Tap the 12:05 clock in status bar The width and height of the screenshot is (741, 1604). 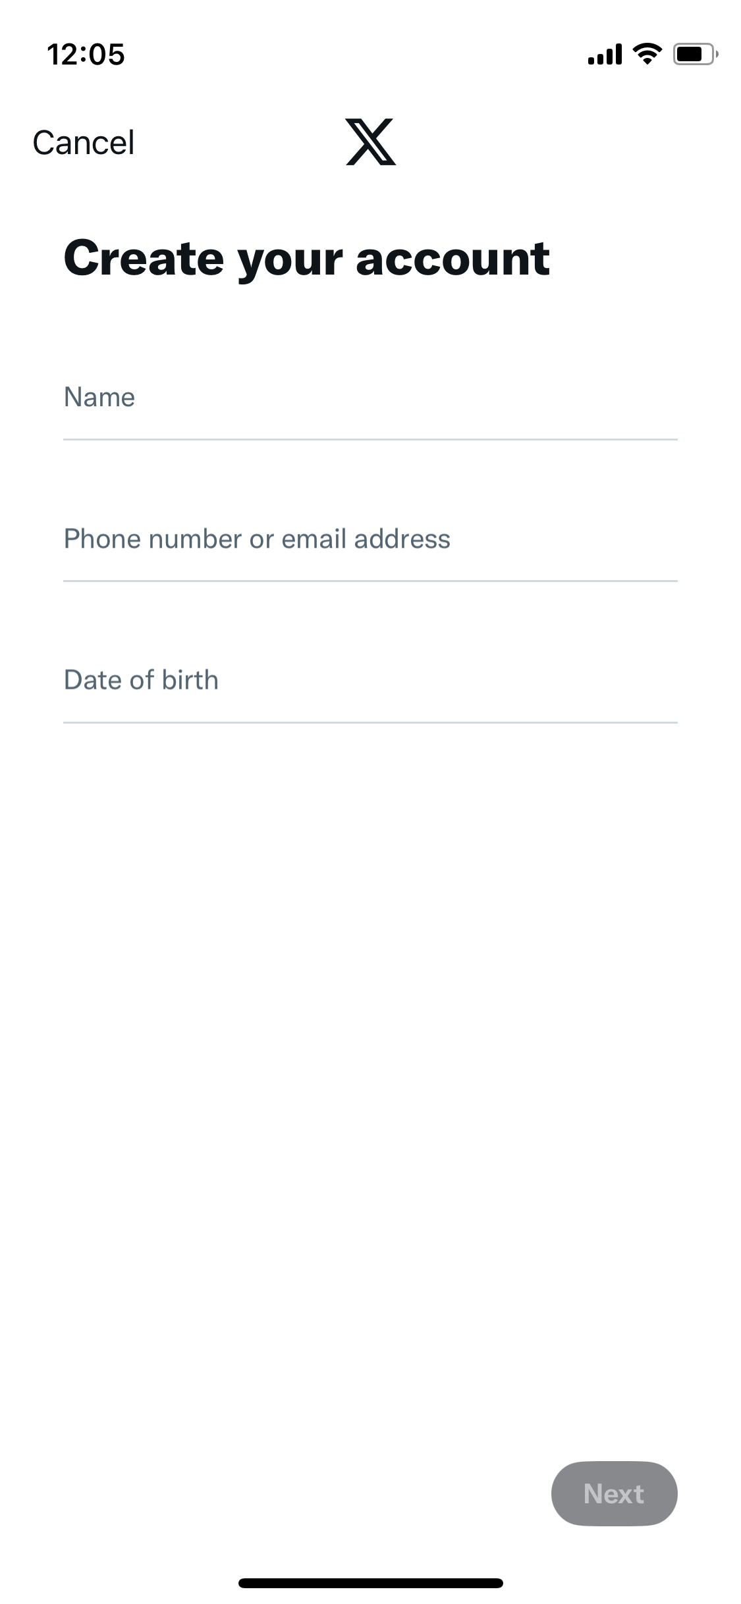coord(86,54)
